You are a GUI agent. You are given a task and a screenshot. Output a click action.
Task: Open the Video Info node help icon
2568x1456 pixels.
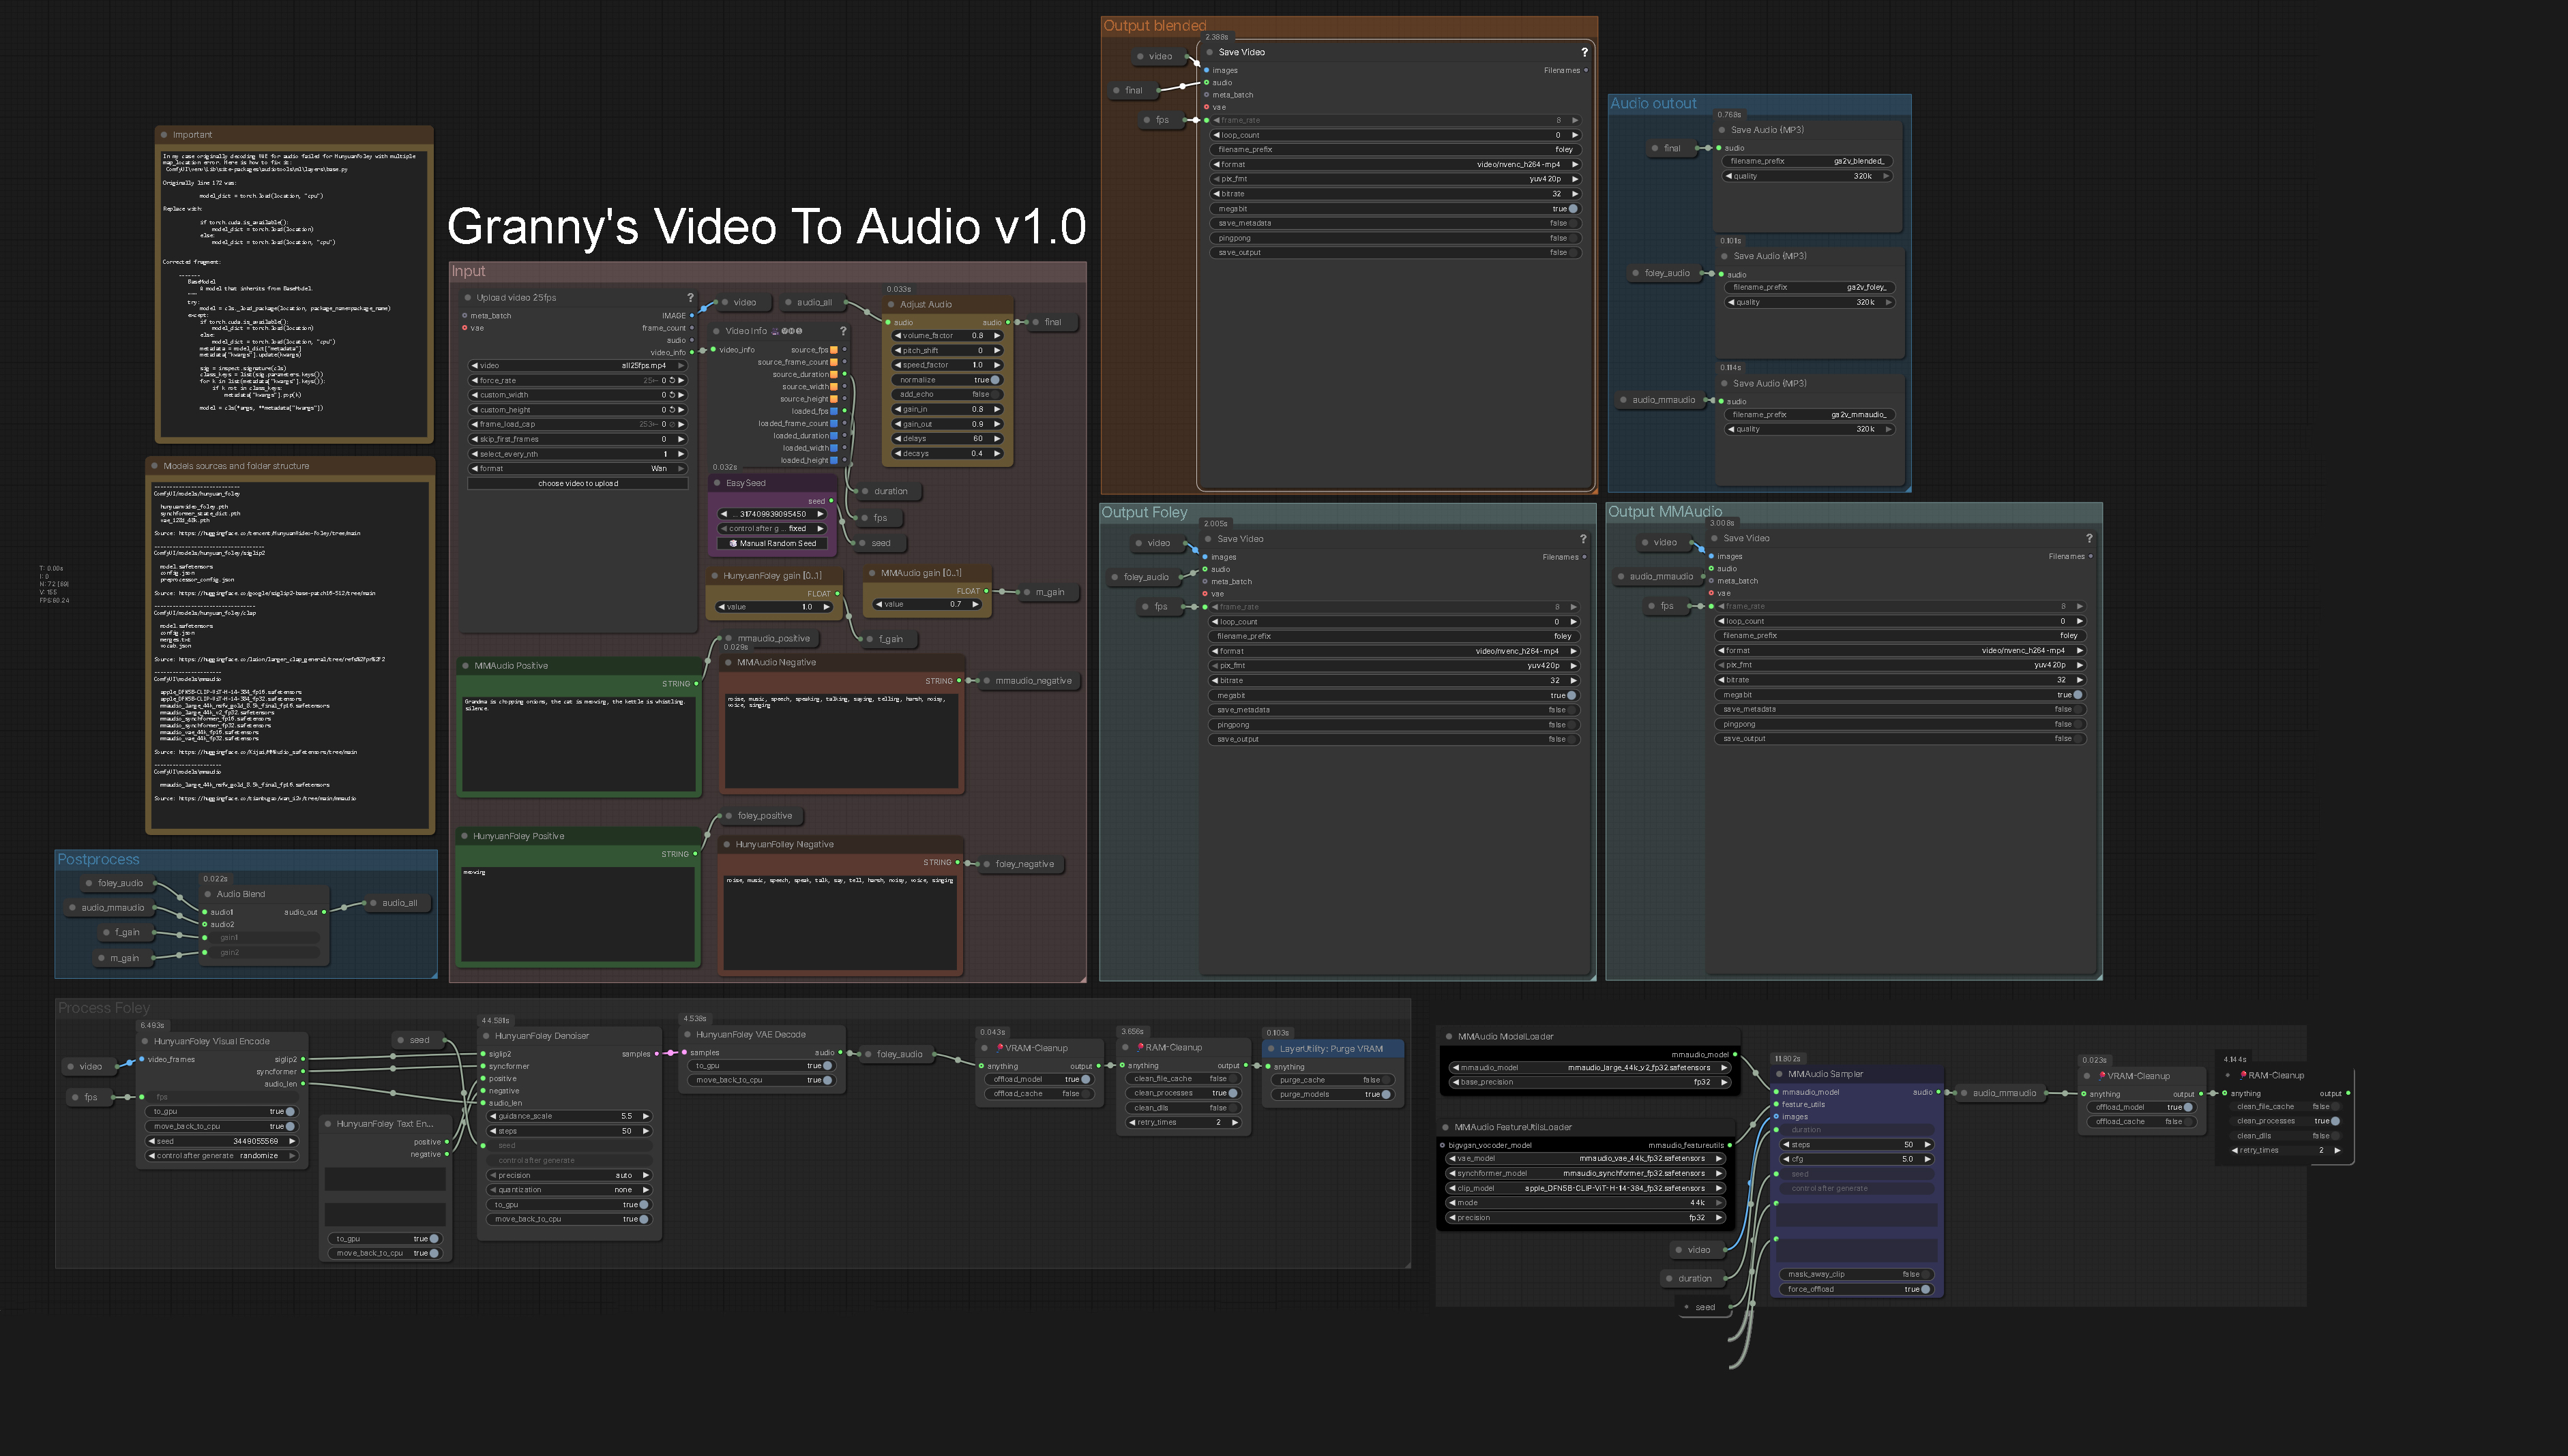coord(843,331)
